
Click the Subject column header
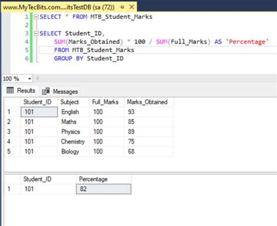[x=73, y=102]
